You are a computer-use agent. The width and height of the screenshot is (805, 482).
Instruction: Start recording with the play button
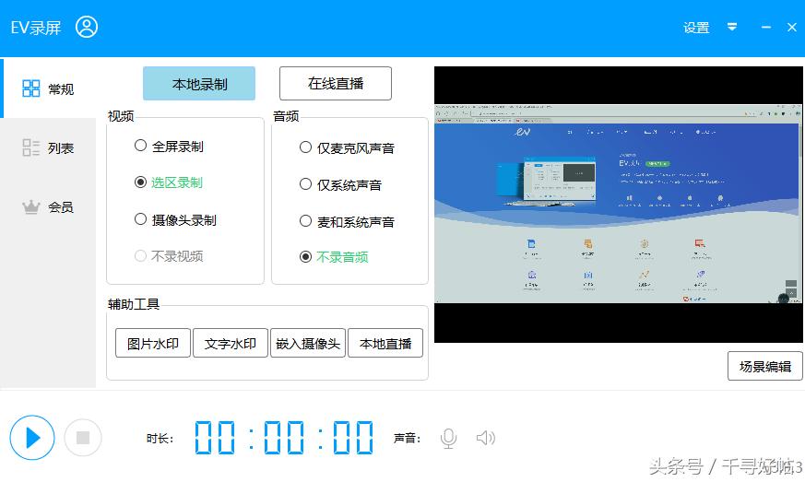32,438
